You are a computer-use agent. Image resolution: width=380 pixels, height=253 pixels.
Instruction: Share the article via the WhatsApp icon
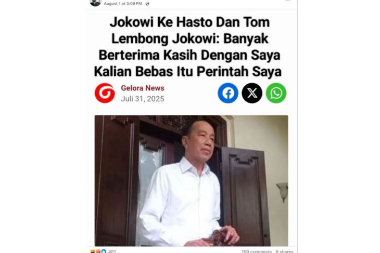276,93
